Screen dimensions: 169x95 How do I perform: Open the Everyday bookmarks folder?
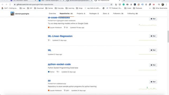point(59,8)
